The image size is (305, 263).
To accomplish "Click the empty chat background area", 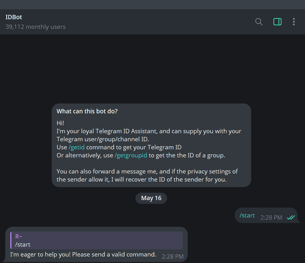I will pos(152,62).
